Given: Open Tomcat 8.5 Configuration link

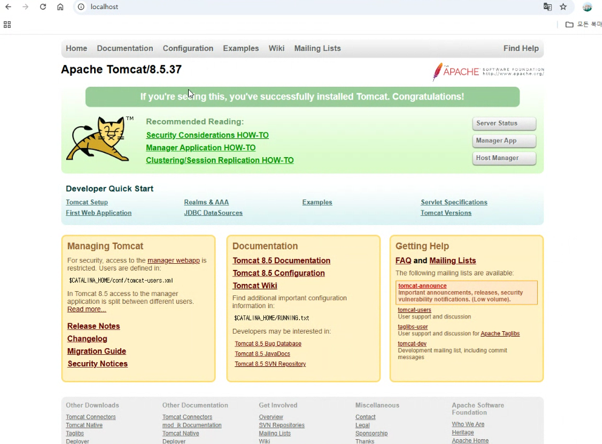Looking at the screenshot, I should coord(279,273).
